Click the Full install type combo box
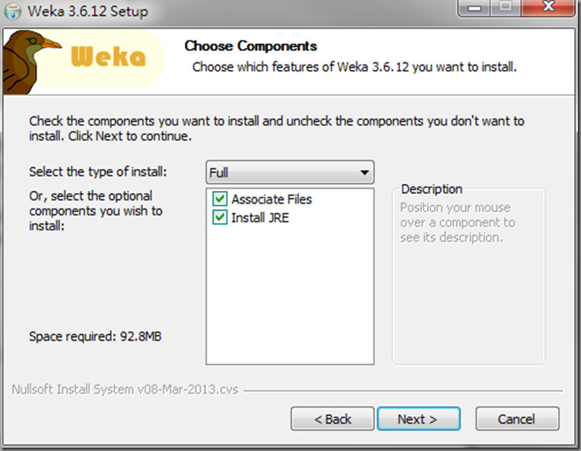The width and height of the screenshot is (581, 451). 290,173
